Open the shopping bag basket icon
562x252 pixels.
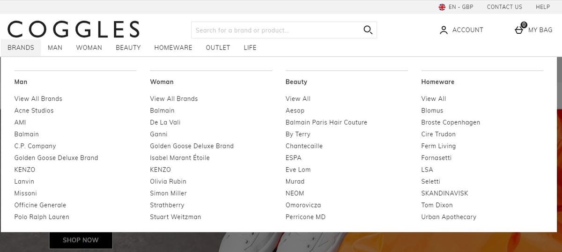click(x=519, y=30)
